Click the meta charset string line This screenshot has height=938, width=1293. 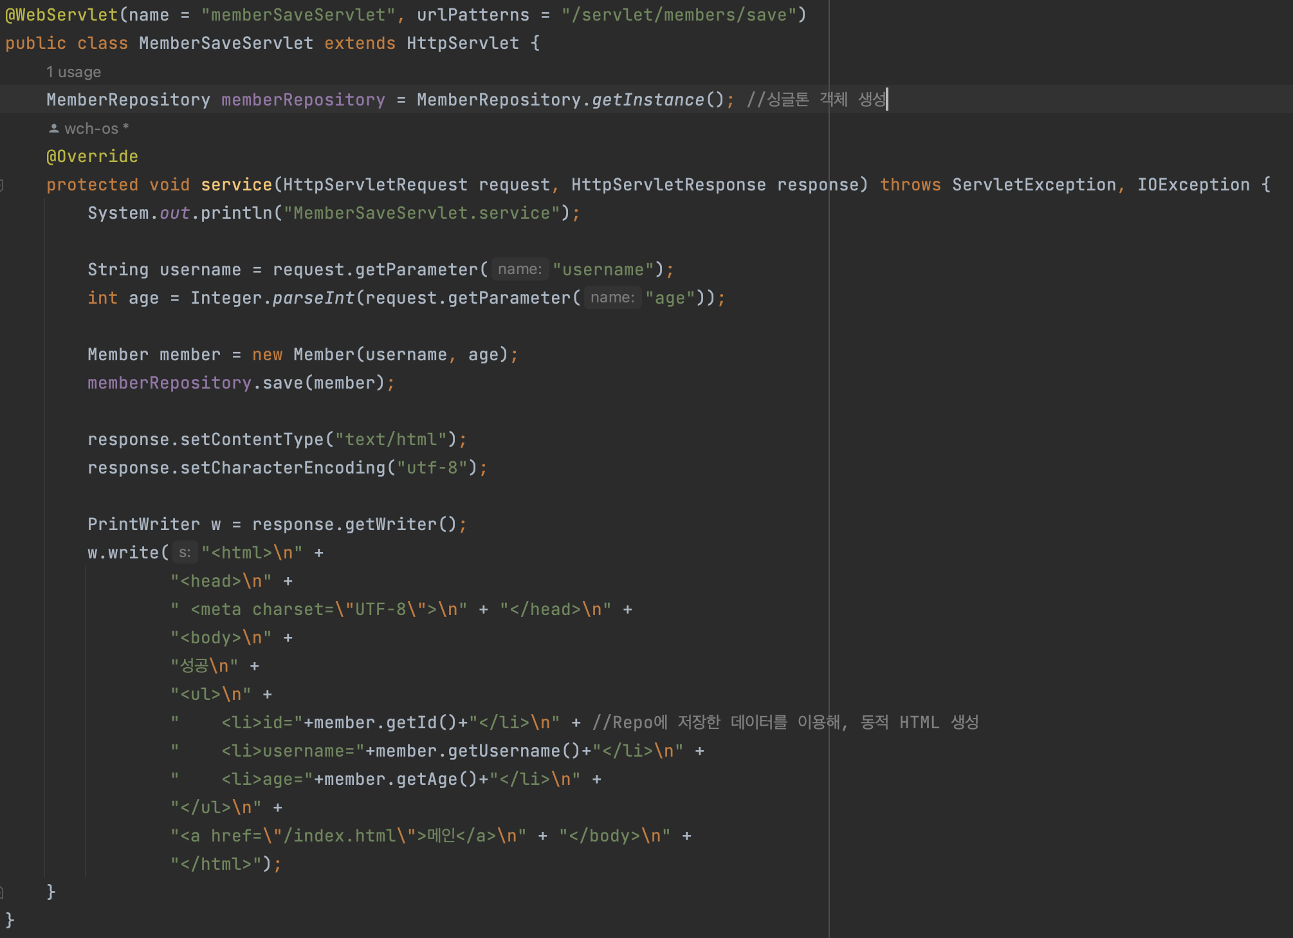[318, 609]
